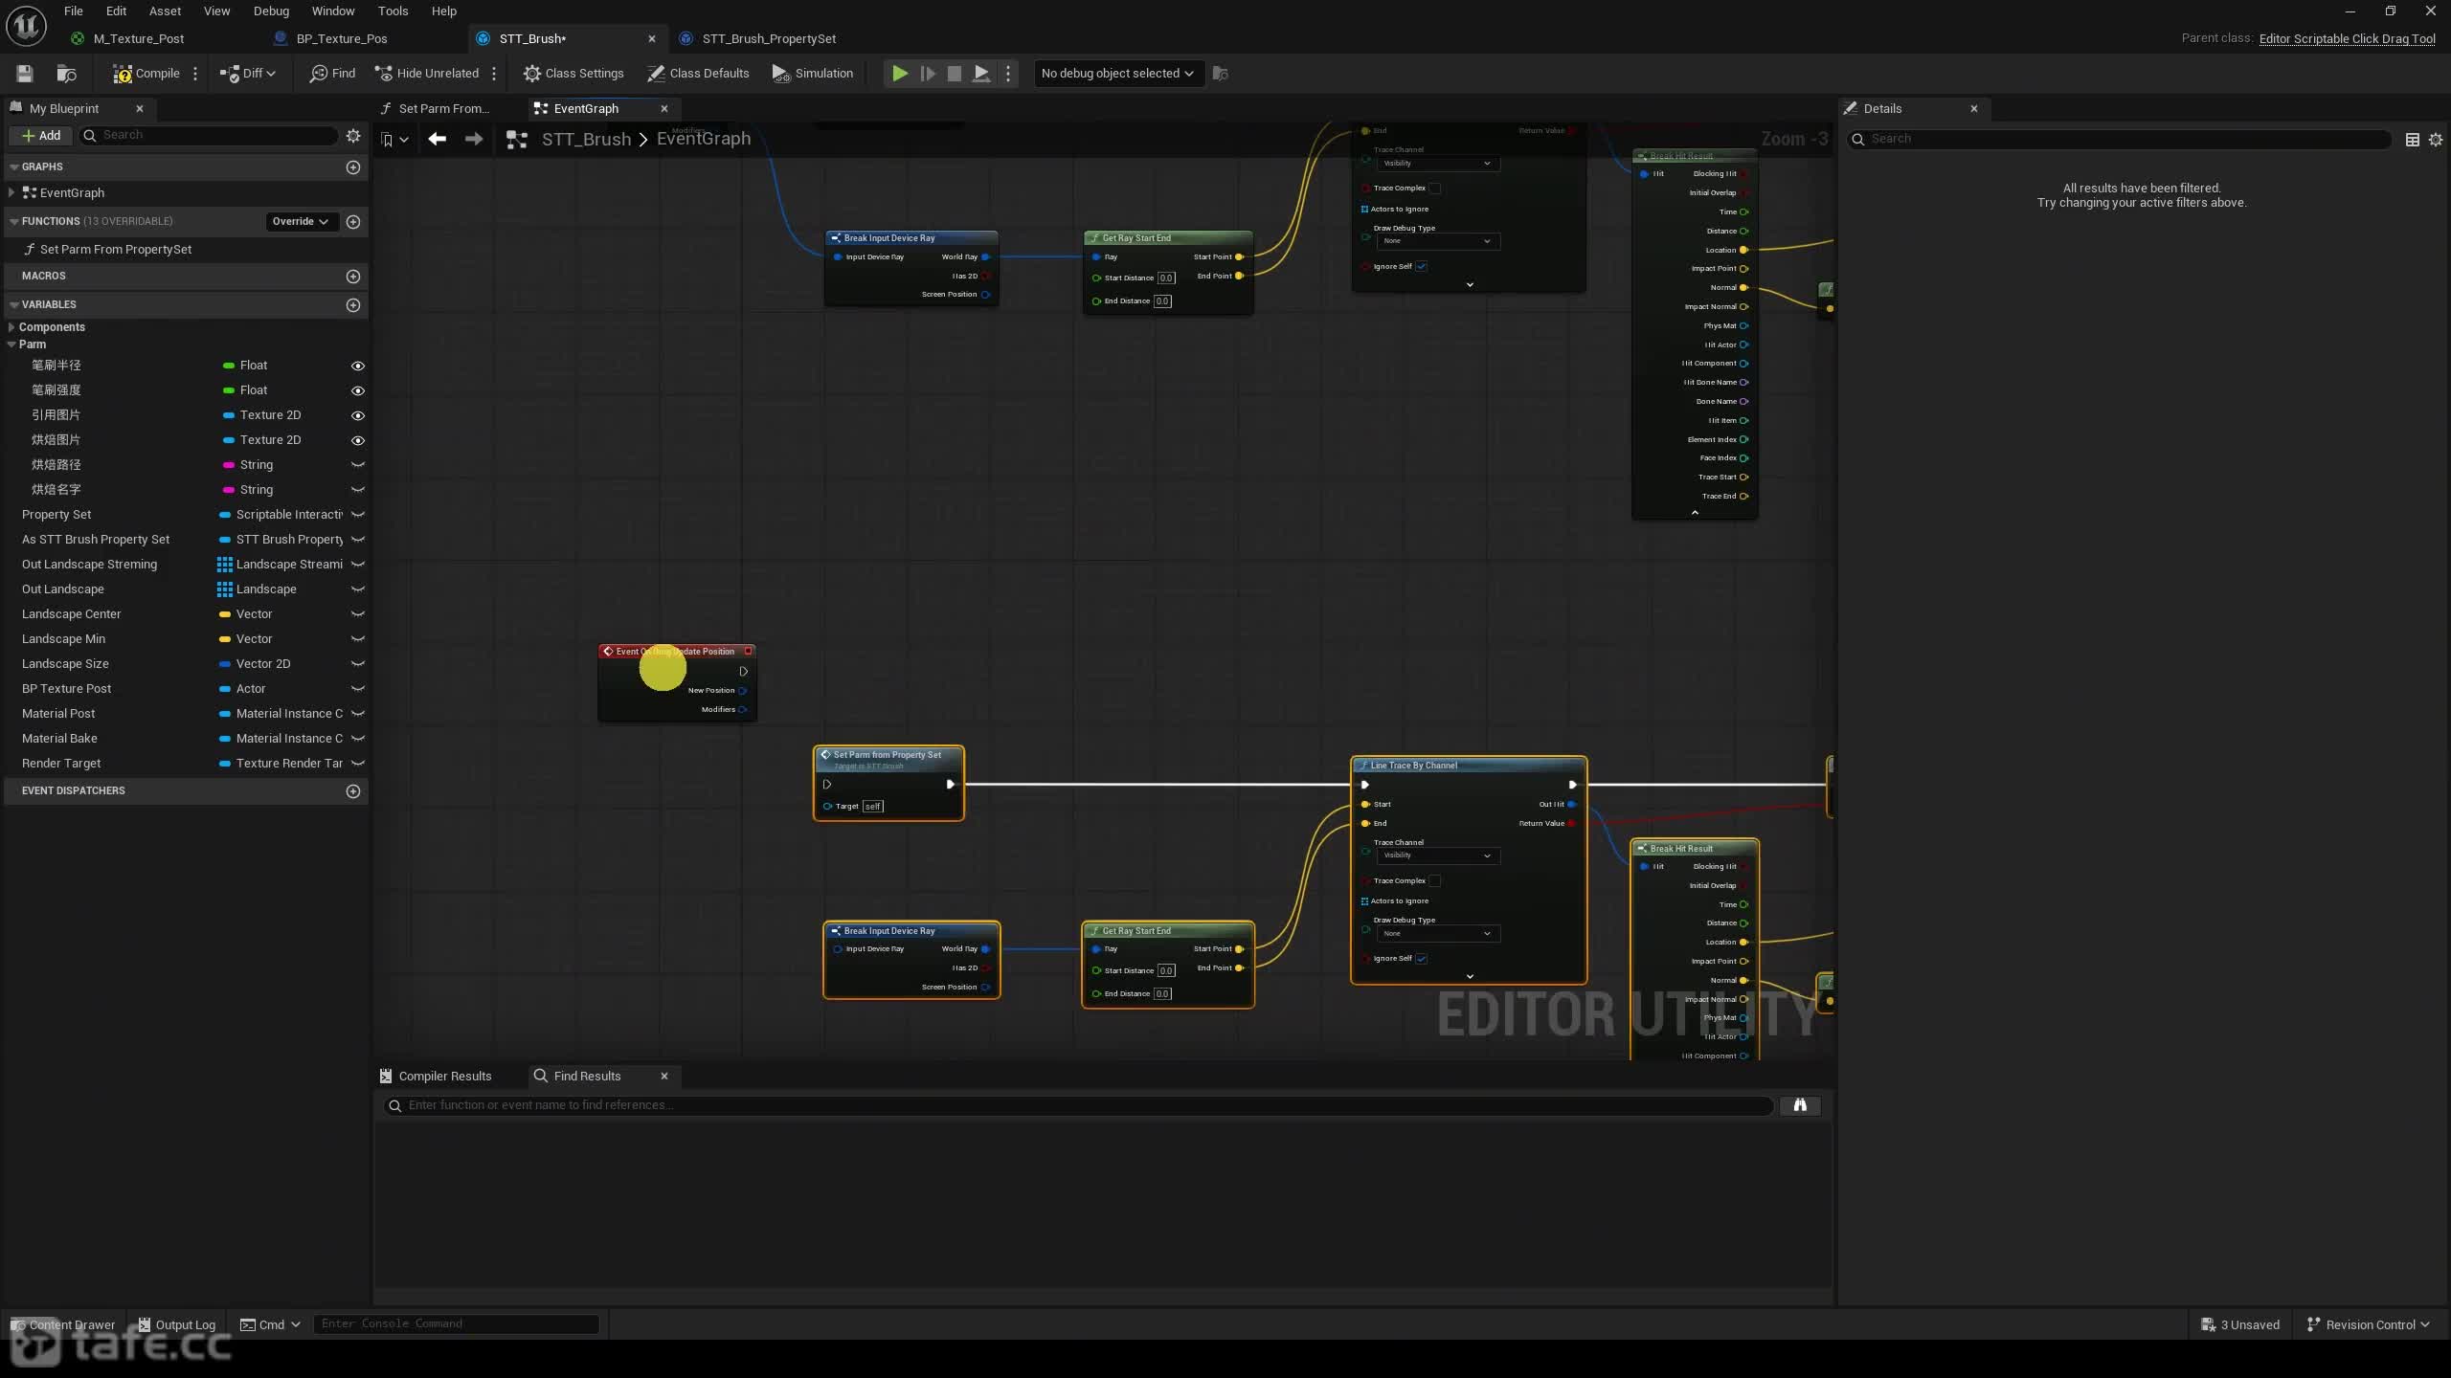The width and height of the screenshot is (2451, 1378).
Task: Click the Find Results search field
Action: click(1078, 1105)
